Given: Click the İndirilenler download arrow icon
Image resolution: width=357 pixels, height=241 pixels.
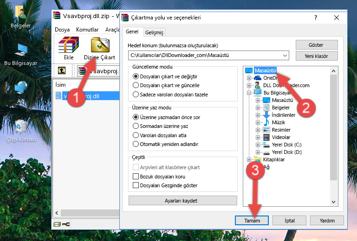Looking at the screenshot, I should [266, 115].
